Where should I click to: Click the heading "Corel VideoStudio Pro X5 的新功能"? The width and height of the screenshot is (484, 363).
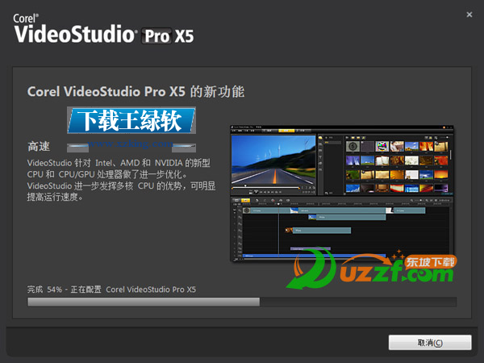[x=136, y=92]
